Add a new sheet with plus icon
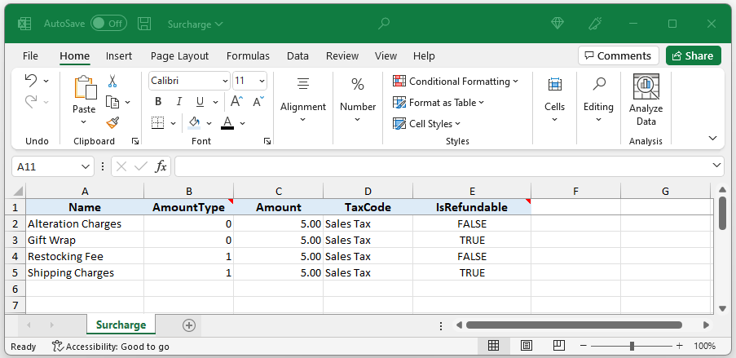 (x=189, y=325)
